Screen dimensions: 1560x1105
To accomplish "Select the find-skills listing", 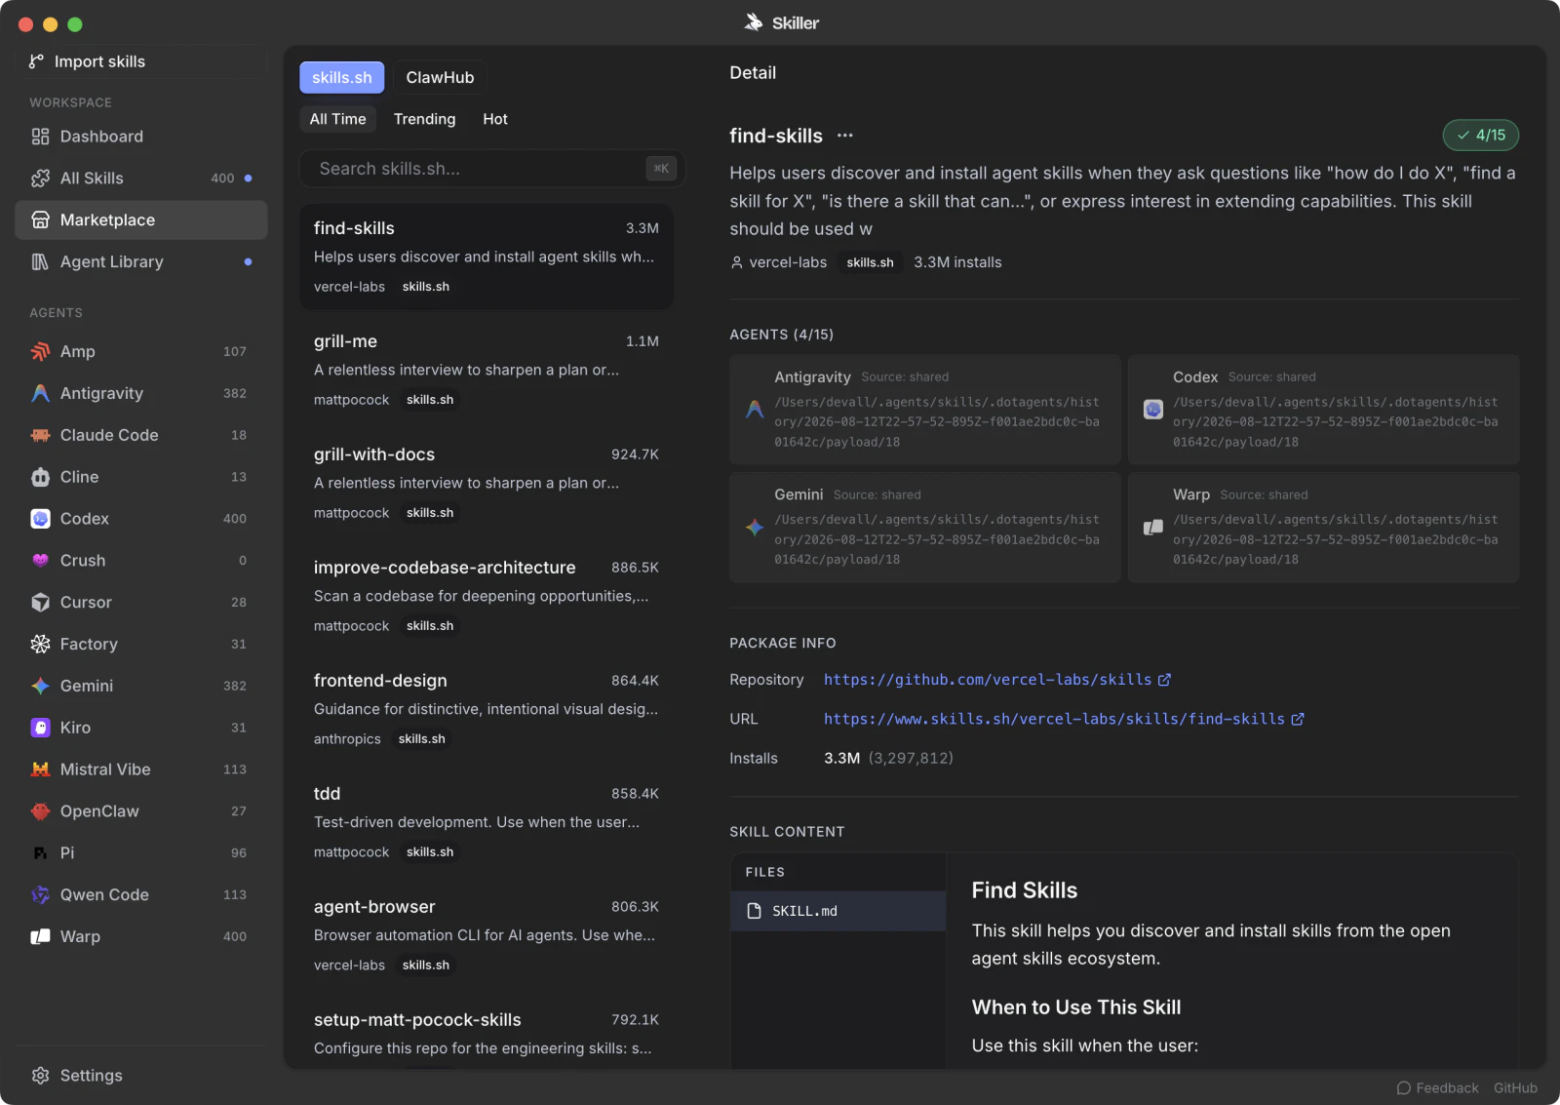I will (x=487, y=257).
